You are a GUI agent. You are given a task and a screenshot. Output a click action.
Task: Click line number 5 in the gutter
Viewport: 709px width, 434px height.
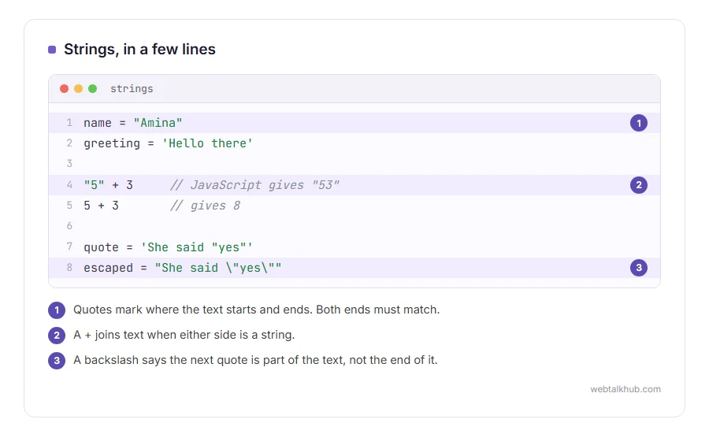tap(69, 206)
